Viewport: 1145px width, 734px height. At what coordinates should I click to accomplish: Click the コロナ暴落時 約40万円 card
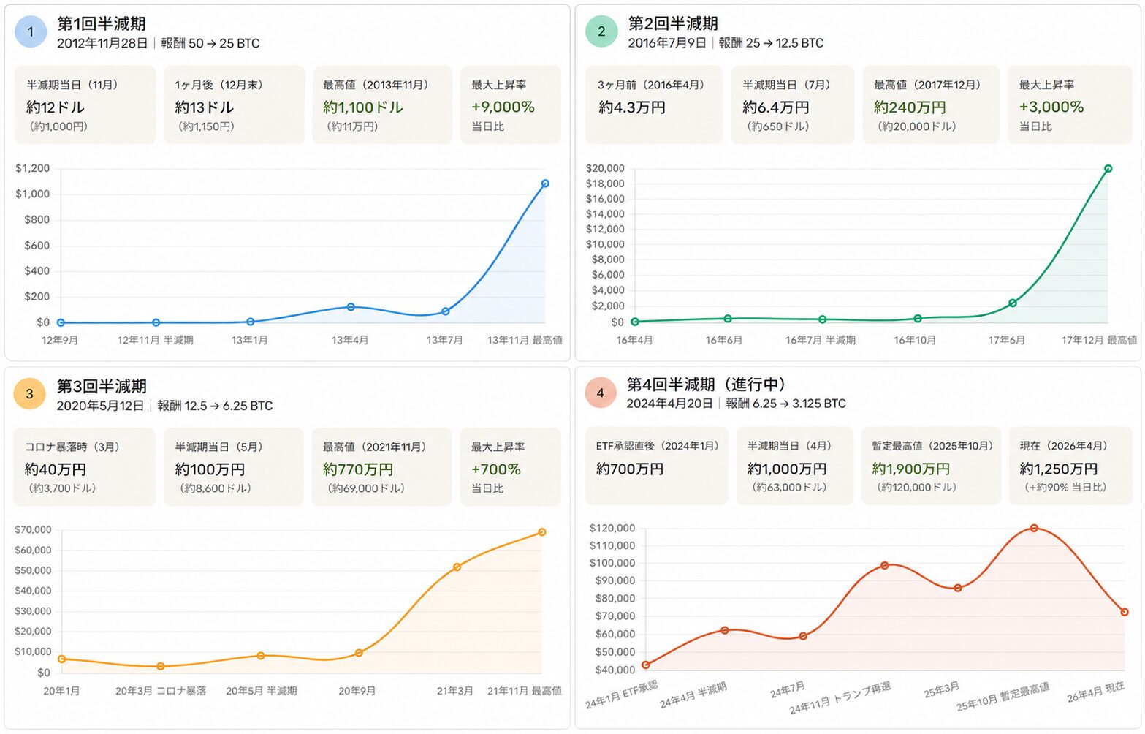[84, 467]
